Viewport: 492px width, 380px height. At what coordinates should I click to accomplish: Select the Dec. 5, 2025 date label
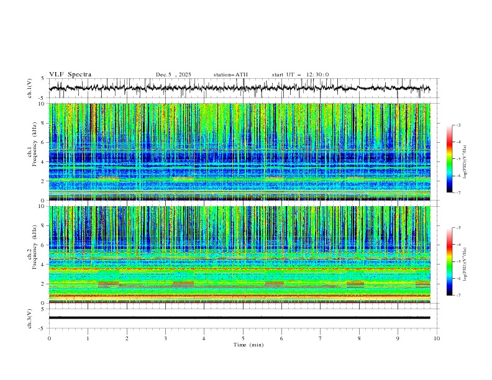coord(173,75)
